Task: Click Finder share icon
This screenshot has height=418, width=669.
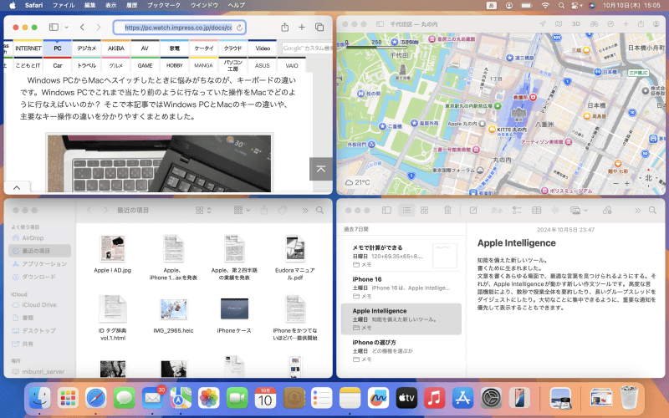Action: 264,211
